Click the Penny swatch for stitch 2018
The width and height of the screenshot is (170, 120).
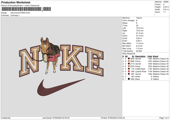[x=129, y=66]
